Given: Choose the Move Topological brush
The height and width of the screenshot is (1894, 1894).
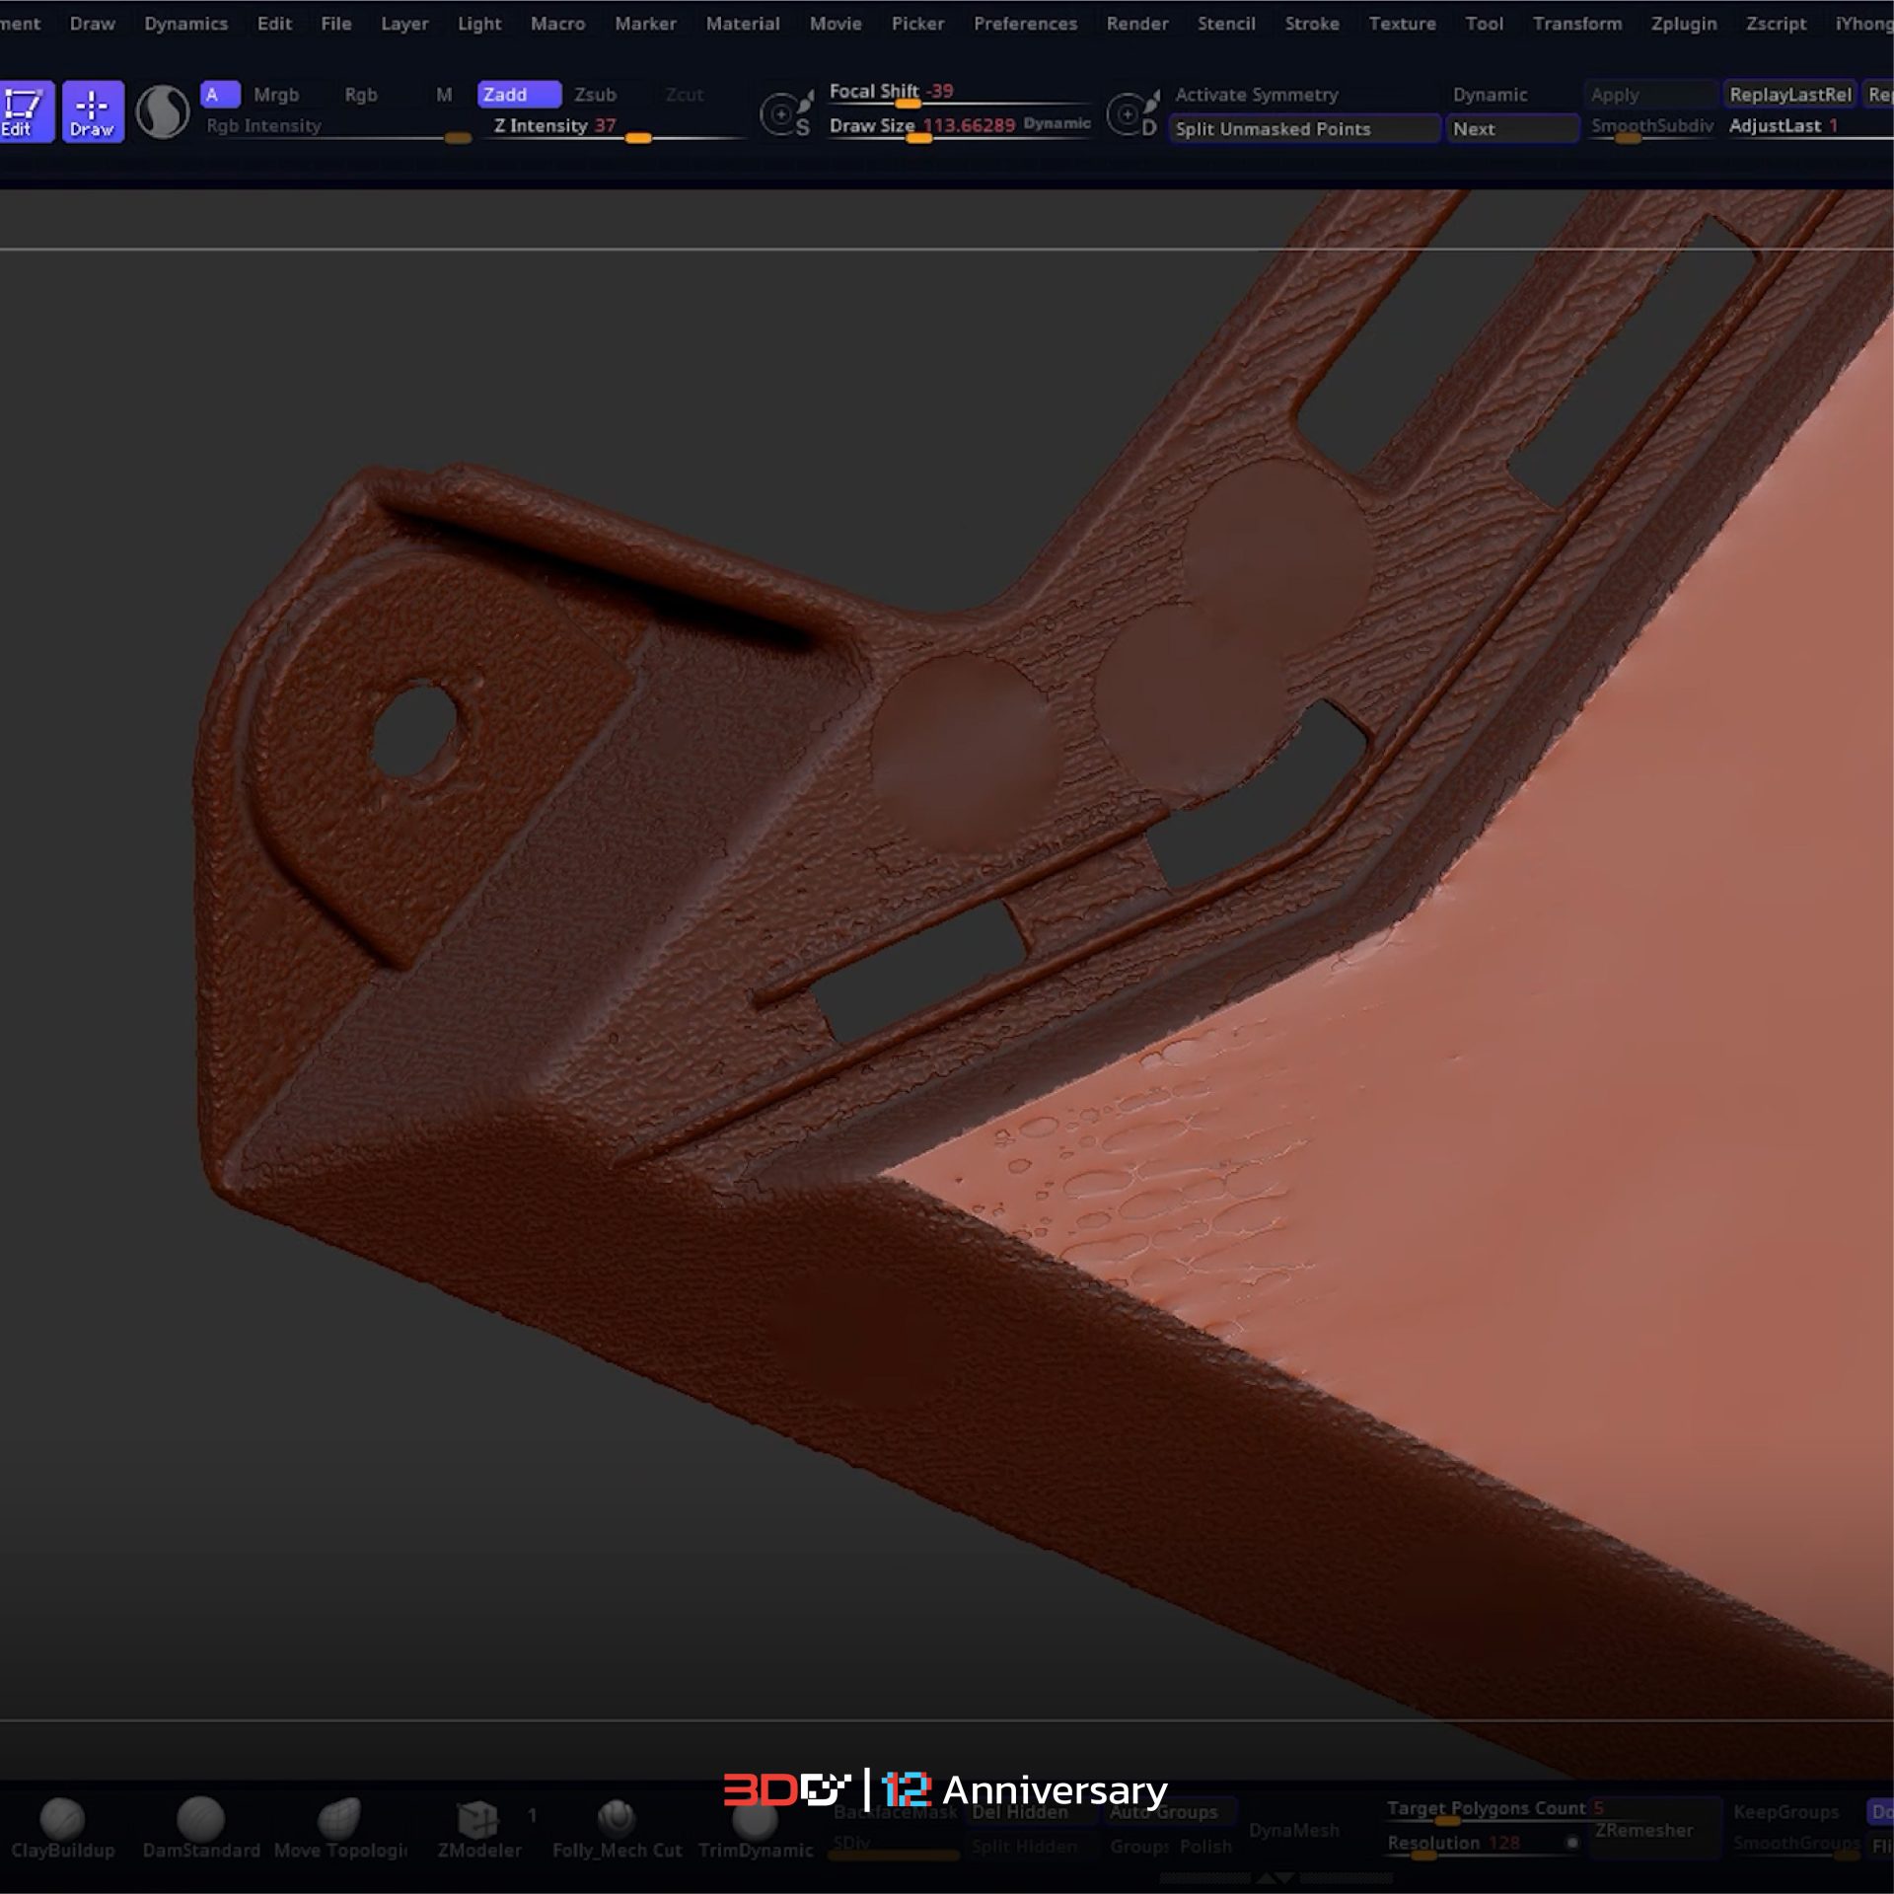Looking at the screenshot, I should click(x=339, y=1819).
